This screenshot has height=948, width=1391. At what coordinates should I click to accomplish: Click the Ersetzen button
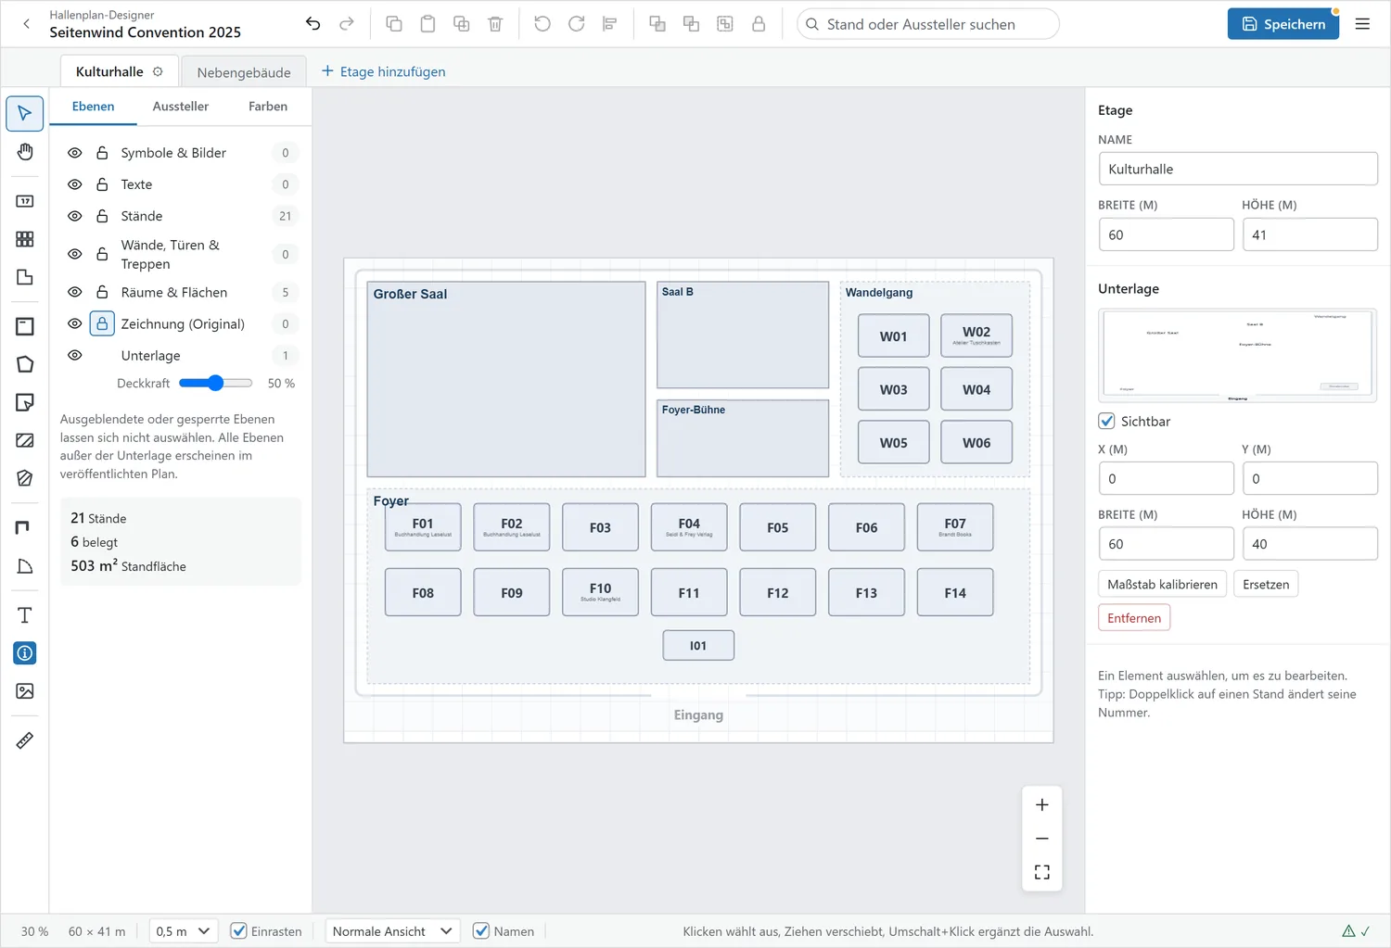point(1266,585)
